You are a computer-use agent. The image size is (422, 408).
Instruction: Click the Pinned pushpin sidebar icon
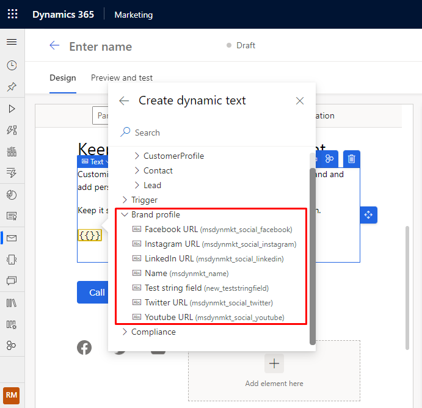(x=12, y=87)
